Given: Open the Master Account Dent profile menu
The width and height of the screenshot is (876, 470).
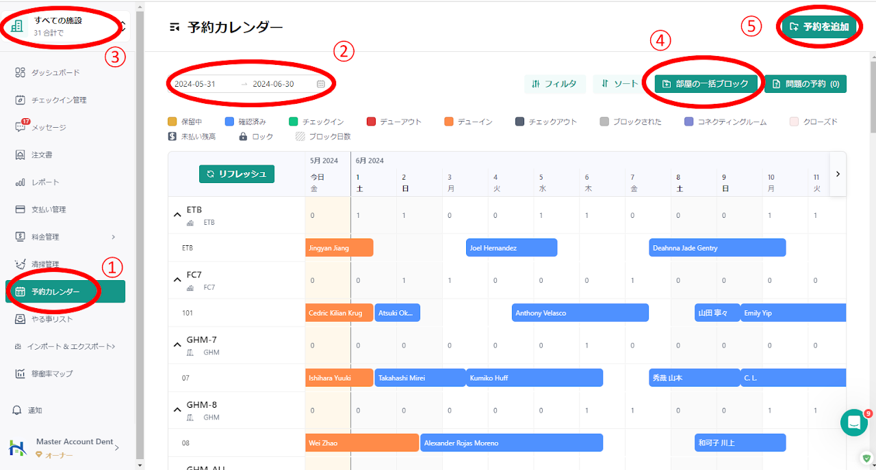Looking at the screenshot, I should tap(65, 447).
